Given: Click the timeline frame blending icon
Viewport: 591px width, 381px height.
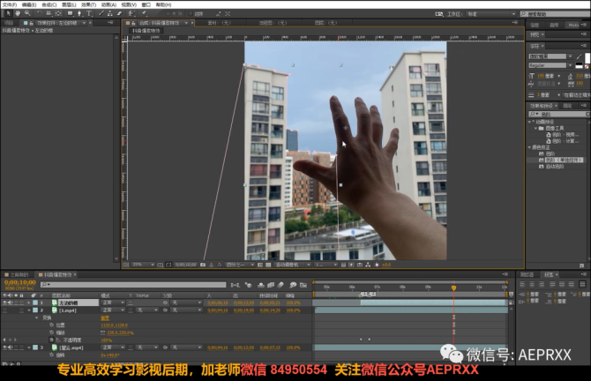Looking at the screenshot, I should point(271,285).
